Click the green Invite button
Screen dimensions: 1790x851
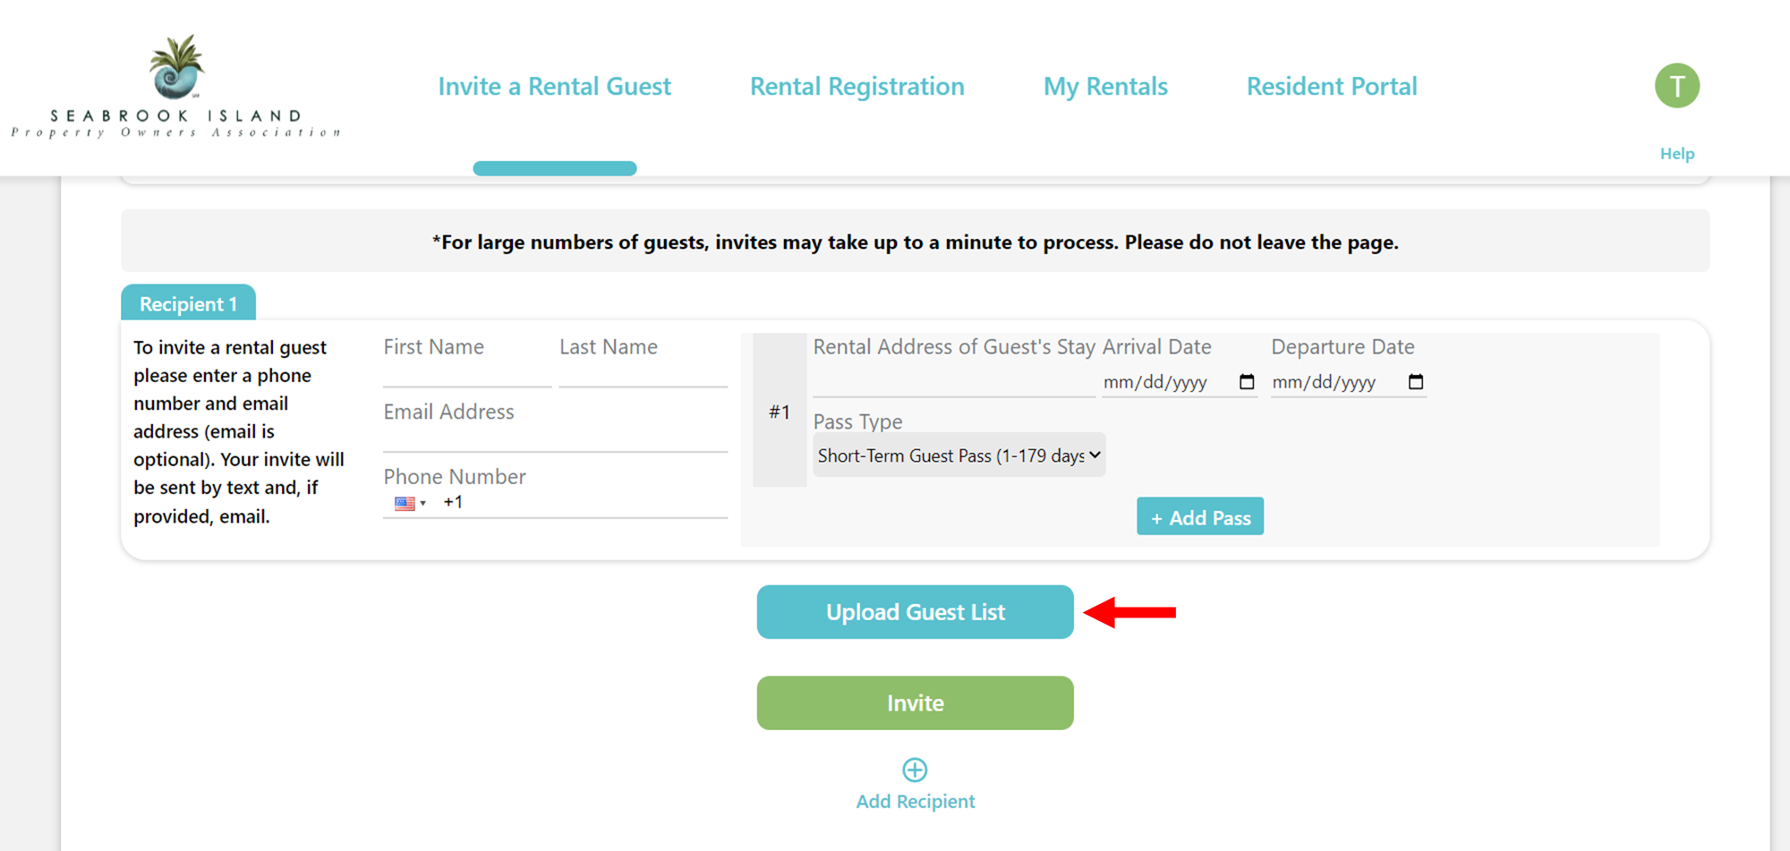click(x=915, y=702)
